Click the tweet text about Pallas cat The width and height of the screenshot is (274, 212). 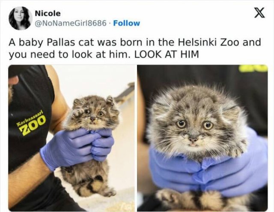pyautogui.click(x=135, y=48)
